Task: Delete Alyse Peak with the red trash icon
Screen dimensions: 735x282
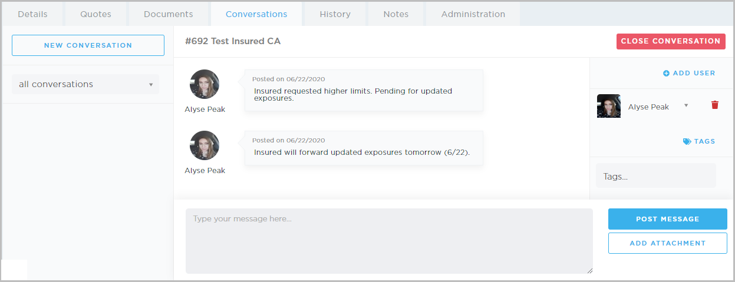Action: (x=715, y=105)
